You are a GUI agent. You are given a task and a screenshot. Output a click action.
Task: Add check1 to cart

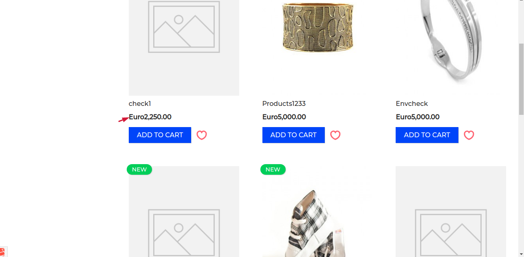[x=160, y=135]
